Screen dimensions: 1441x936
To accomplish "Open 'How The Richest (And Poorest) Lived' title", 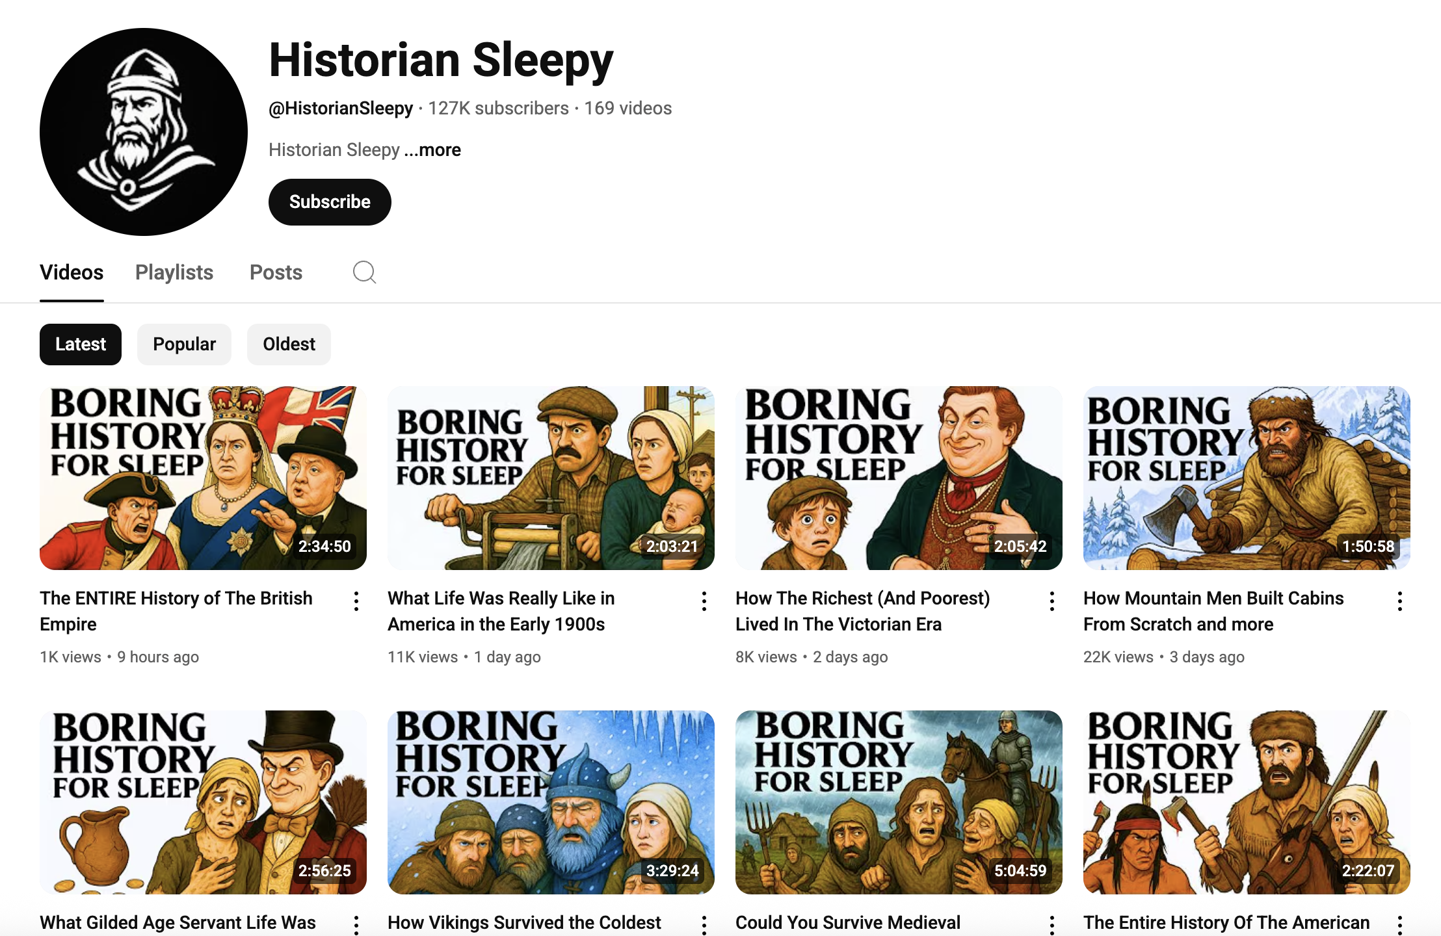I will (x=863, y=611).
